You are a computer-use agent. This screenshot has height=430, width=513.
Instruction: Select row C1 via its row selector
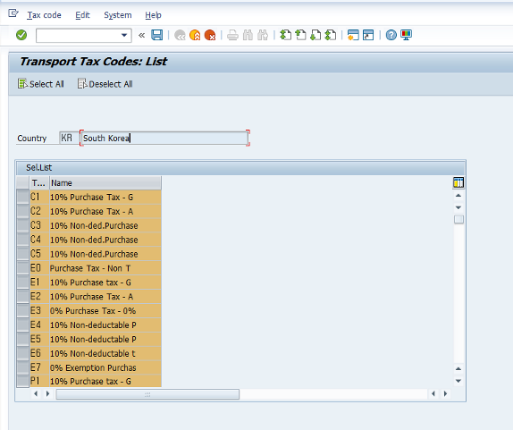click(x=23, y=197)
